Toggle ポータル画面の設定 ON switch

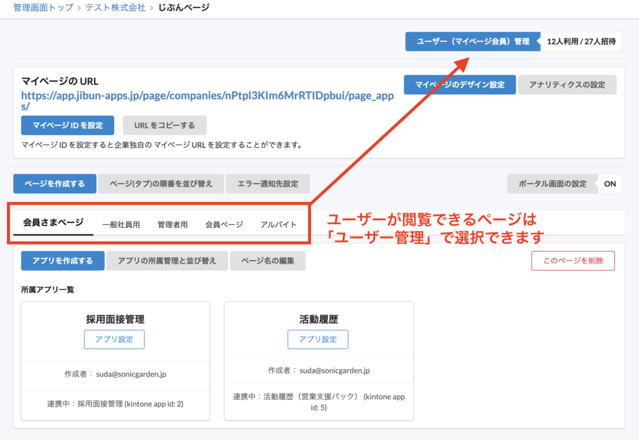point(609,184)
